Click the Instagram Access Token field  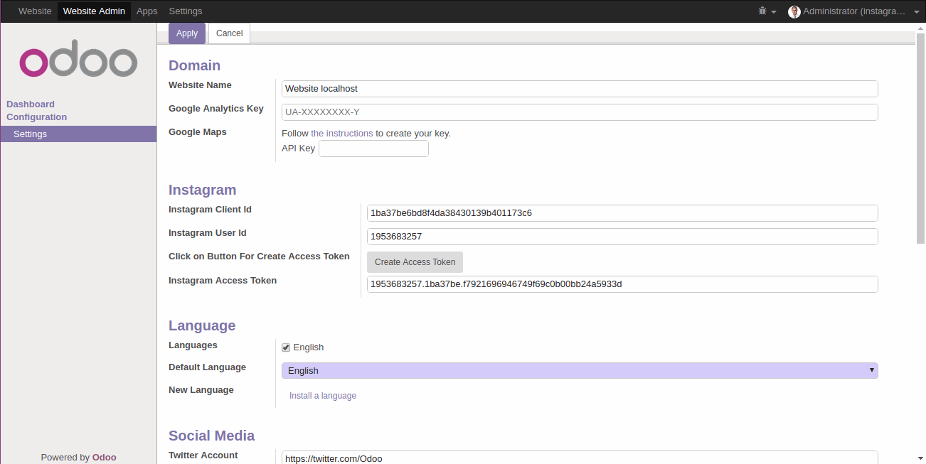622,284
